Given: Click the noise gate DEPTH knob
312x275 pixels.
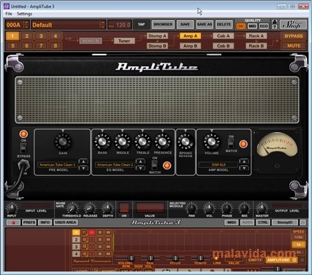Looking at the screenshot, I should (x=107, y=208).
